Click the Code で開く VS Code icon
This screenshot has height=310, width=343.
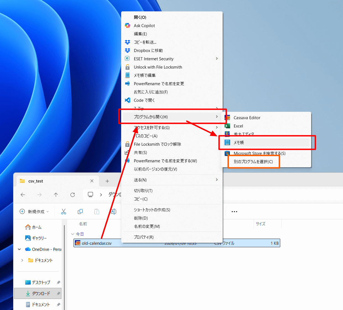pyautogui.click(x=127, y=100)
